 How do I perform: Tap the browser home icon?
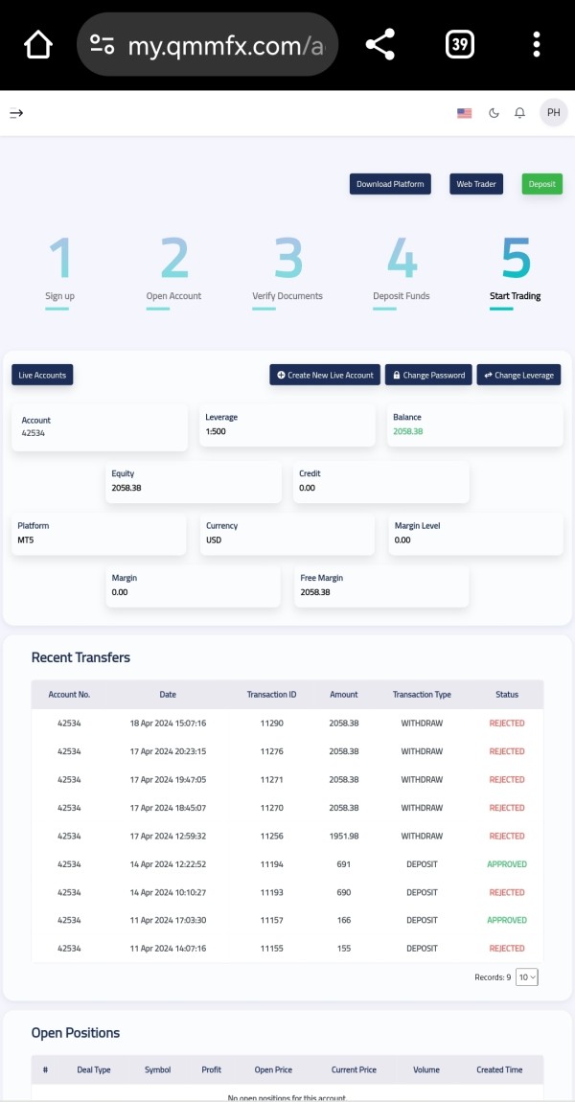[38, 45]
